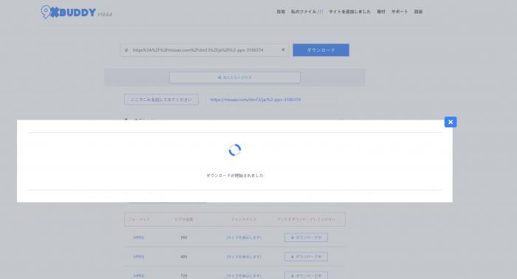The image size is (517, 279).
Task: Click the blue ダウンロード button
Action: tap(321, 50)
